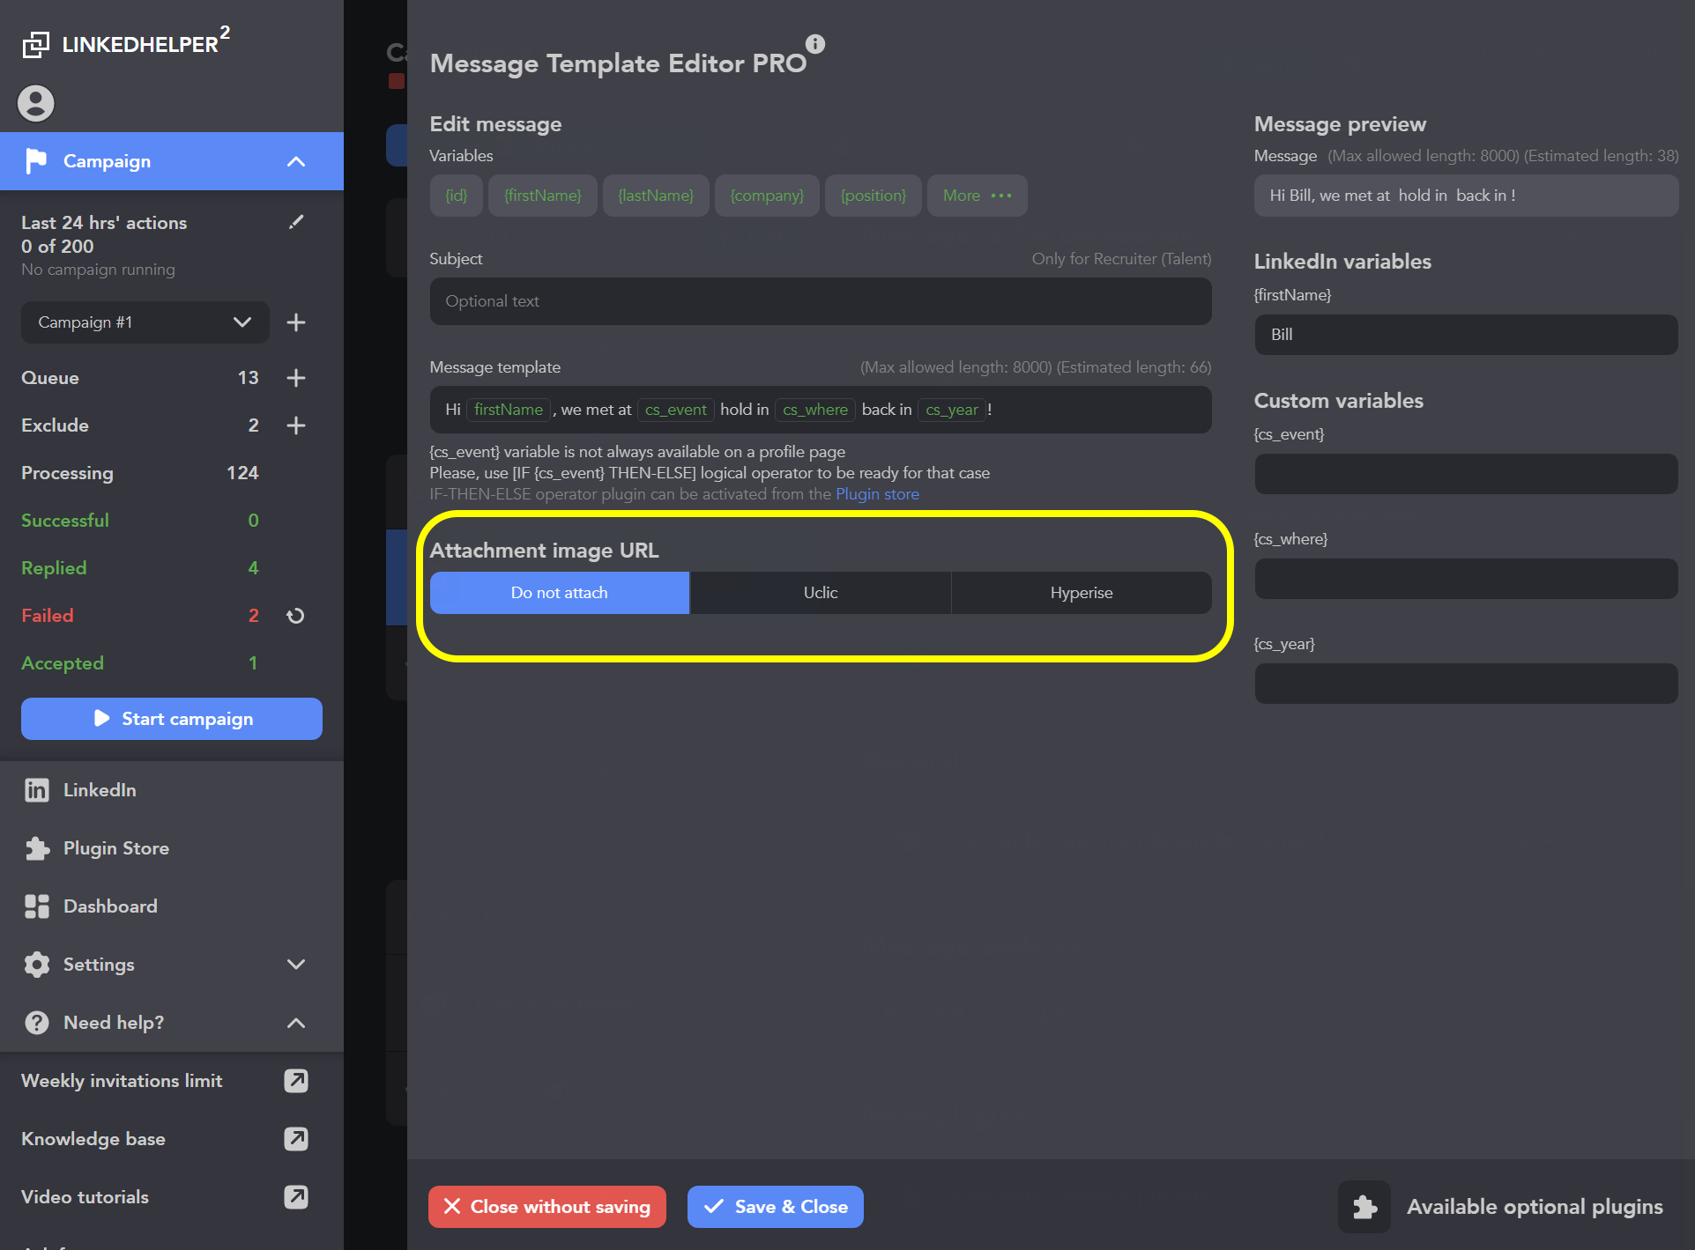This screenshot has width=1695, height=1250.
Task: Click the Settings gear icon
Action: [36, 965]
